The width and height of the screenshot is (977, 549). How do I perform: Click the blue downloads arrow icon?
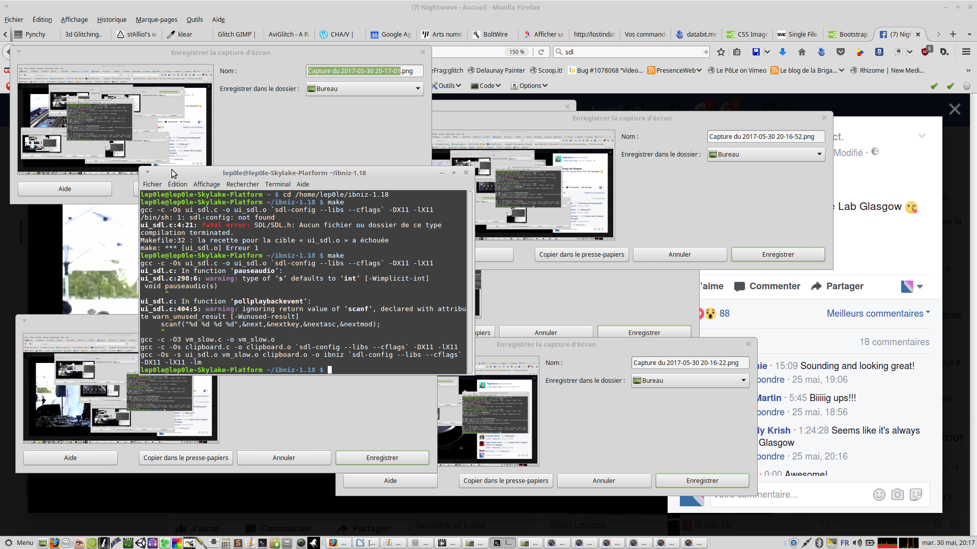pyautogui.click(x=783, y=52)
